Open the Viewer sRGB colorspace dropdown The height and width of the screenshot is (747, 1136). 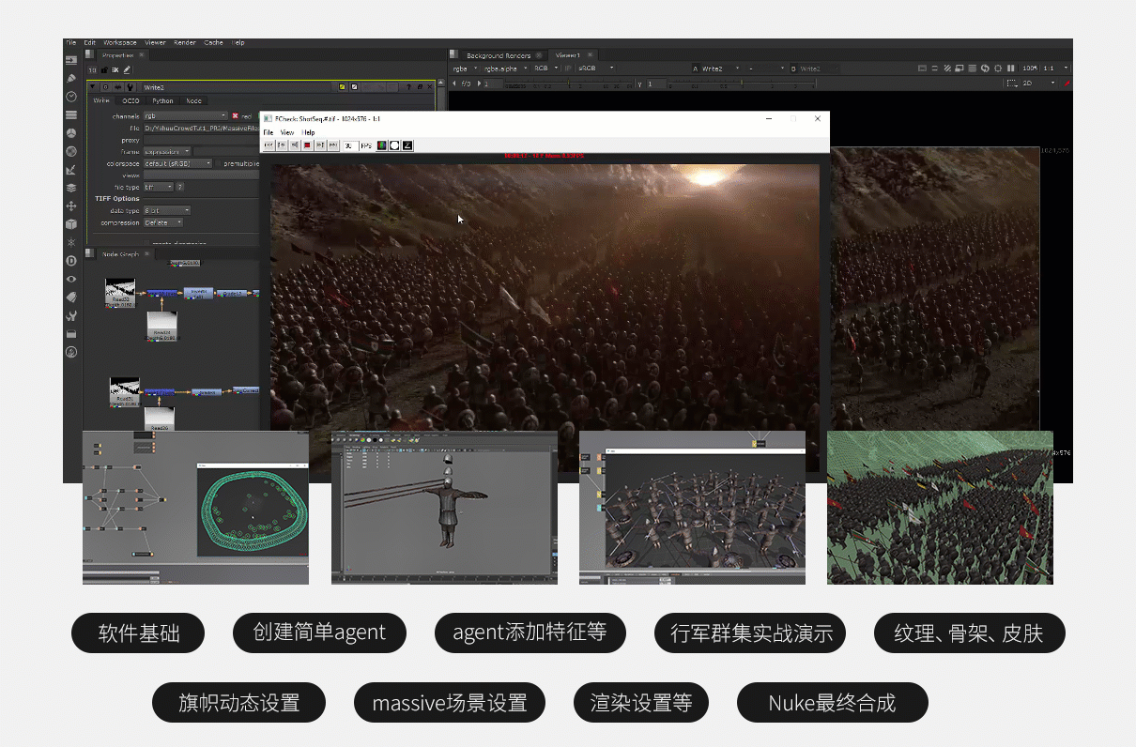[x=595, y=69]
